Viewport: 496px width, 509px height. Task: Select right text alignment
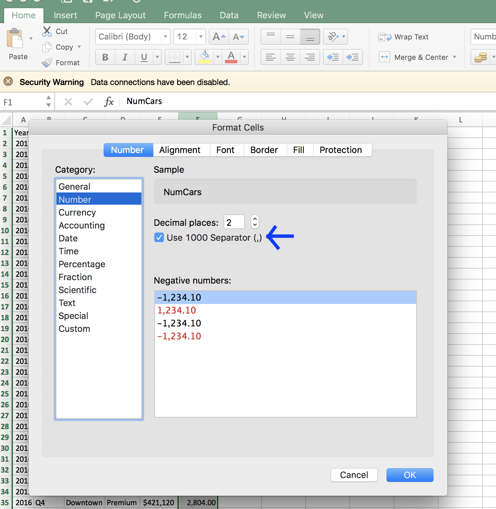pyautogui.click(x=310, y=57)
